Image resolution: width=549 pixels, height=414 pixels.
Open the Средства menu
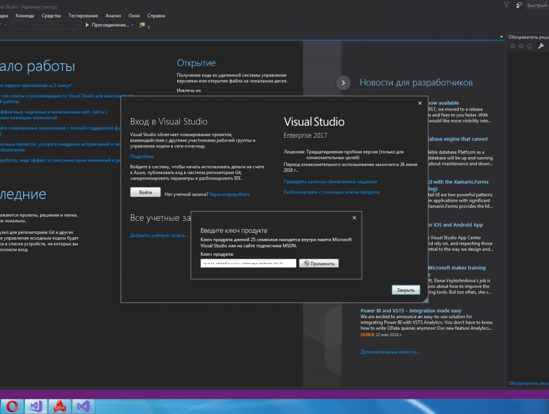[x=51, y=16]
